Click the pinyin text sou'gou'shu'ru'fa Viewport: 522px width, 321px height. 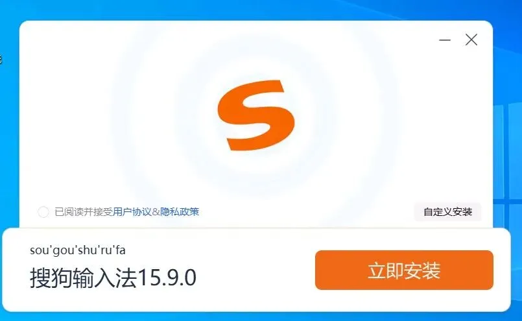coord(78,250)
